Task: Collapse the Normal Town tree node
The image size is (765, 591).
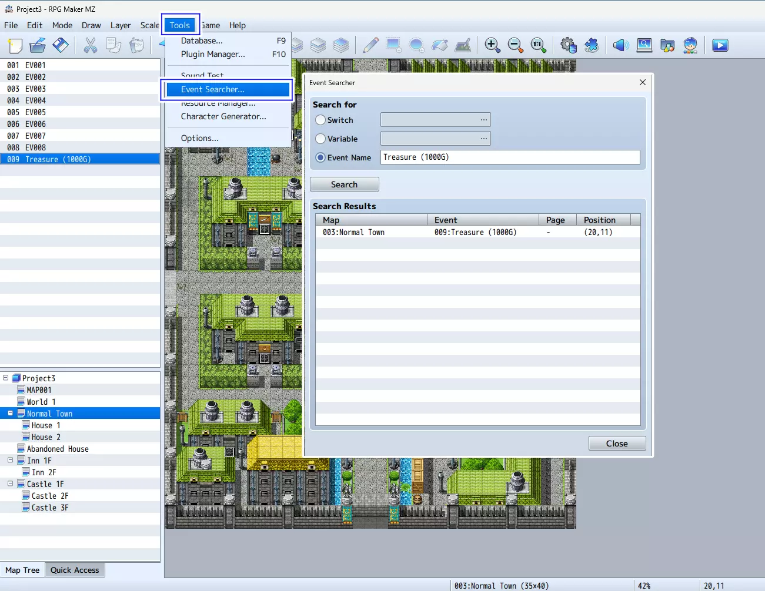Action: 10,413
